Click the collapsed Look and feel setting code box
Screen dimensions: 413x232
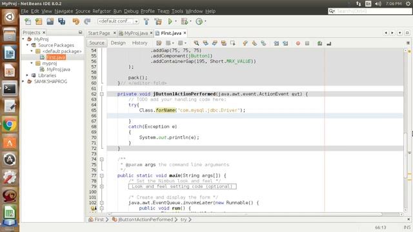[x=182, y=186]
